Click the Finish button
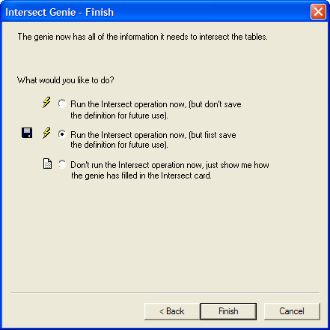Image resolution: width=330 pixels, height=330 pixels. coord(228,311)
